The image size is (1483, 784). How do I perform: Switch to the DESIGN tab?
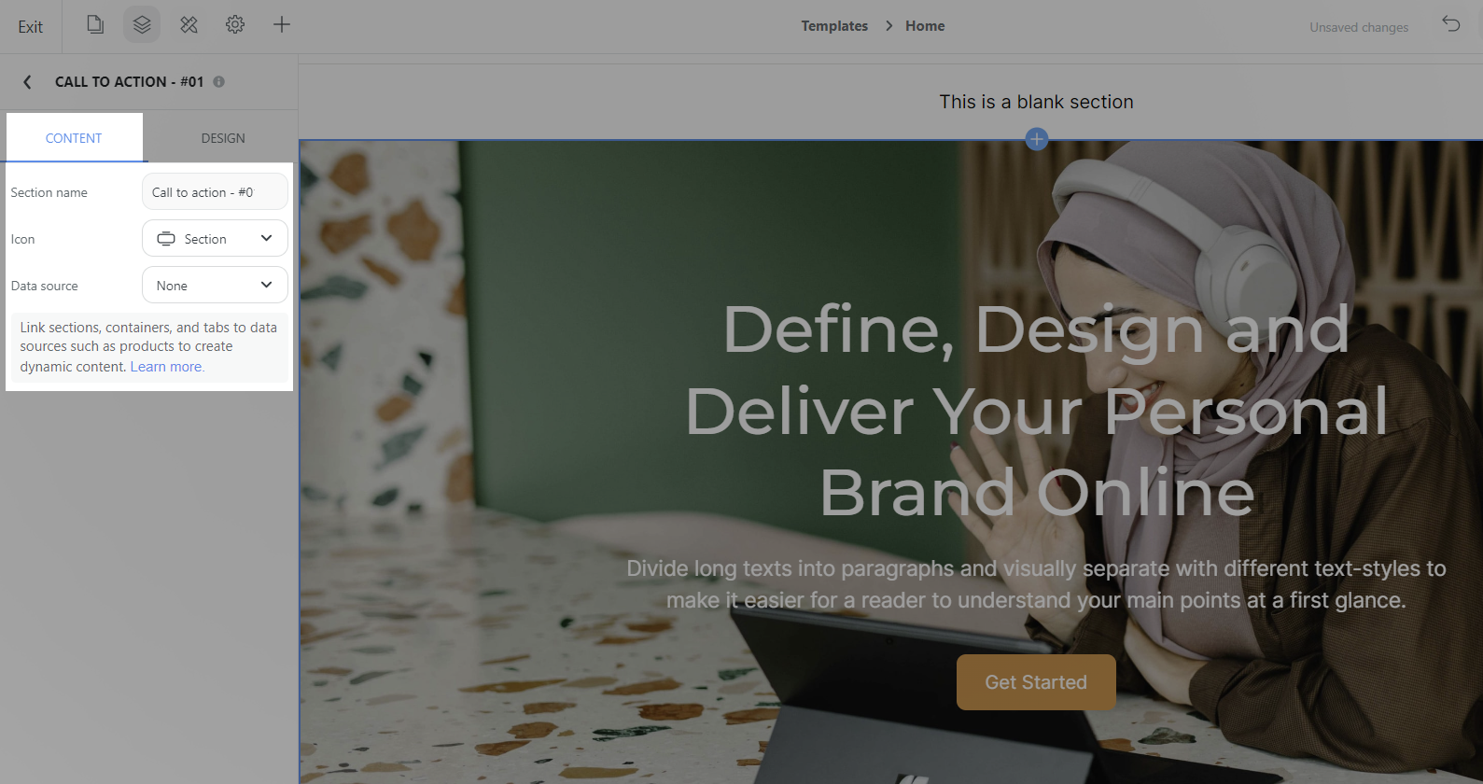pos(223,138)
